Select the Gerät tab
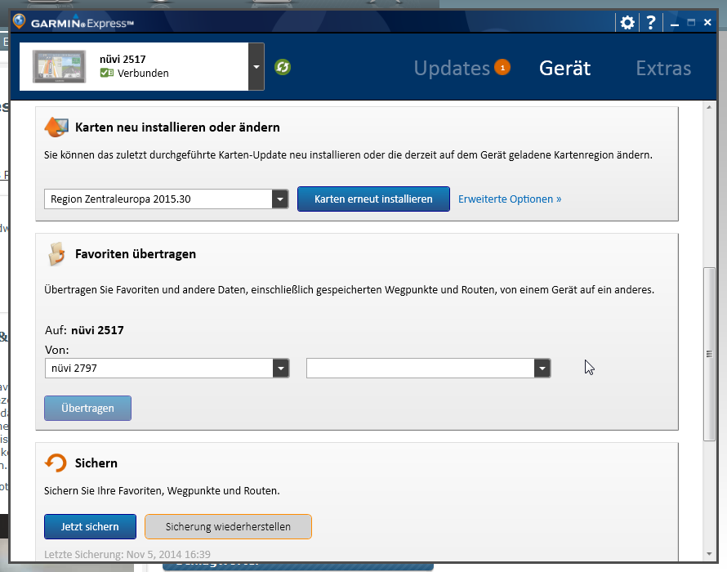727x572 pixels. click(x=564, y=69)
